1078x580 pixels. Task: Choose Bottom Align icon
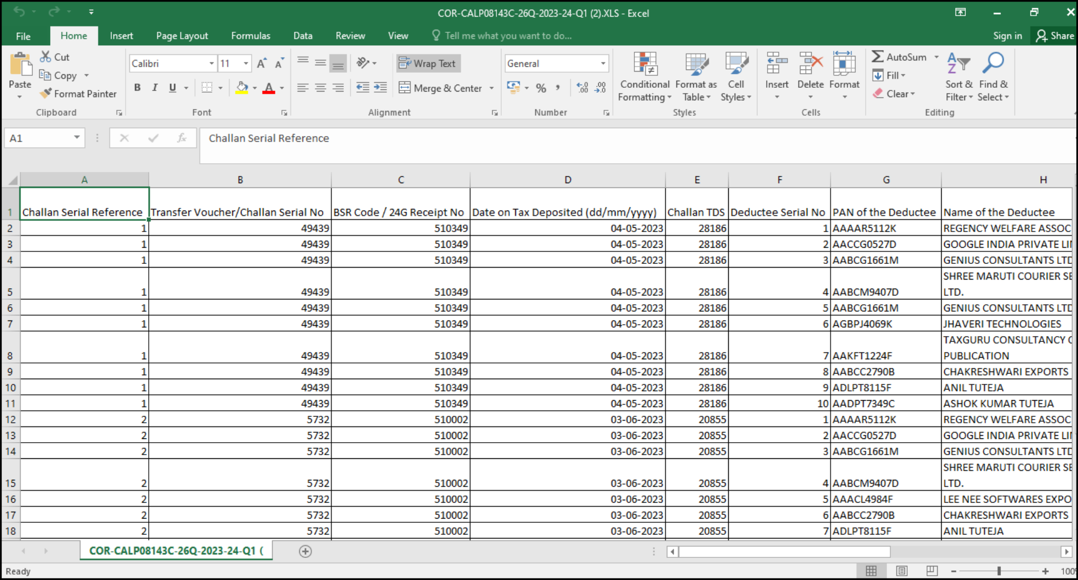click(x=338, y=64)
